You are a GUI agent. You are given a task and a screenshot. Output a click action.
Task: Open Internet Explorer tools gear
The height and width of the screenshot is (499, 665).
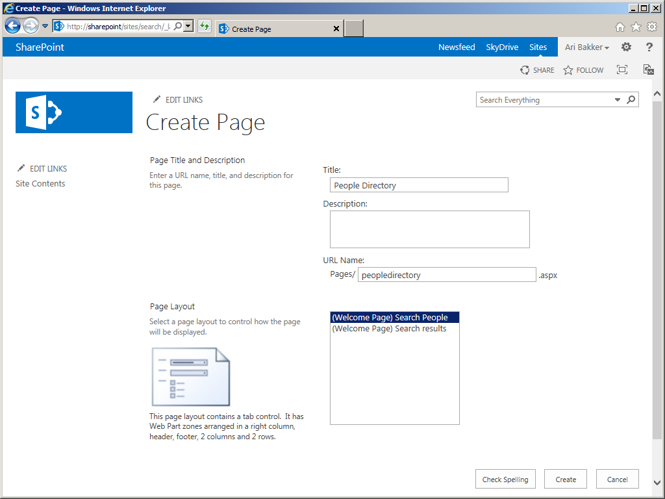tap(652, 27)
